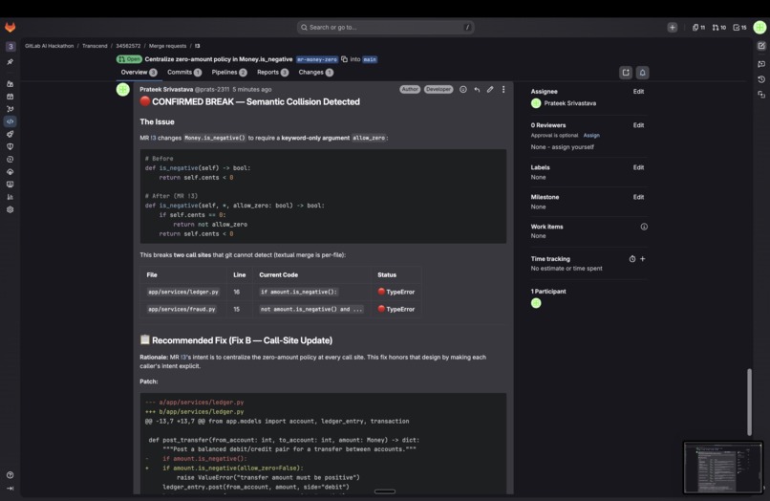
Task: Open the pinned items pin icon
Action: (10, 62)
